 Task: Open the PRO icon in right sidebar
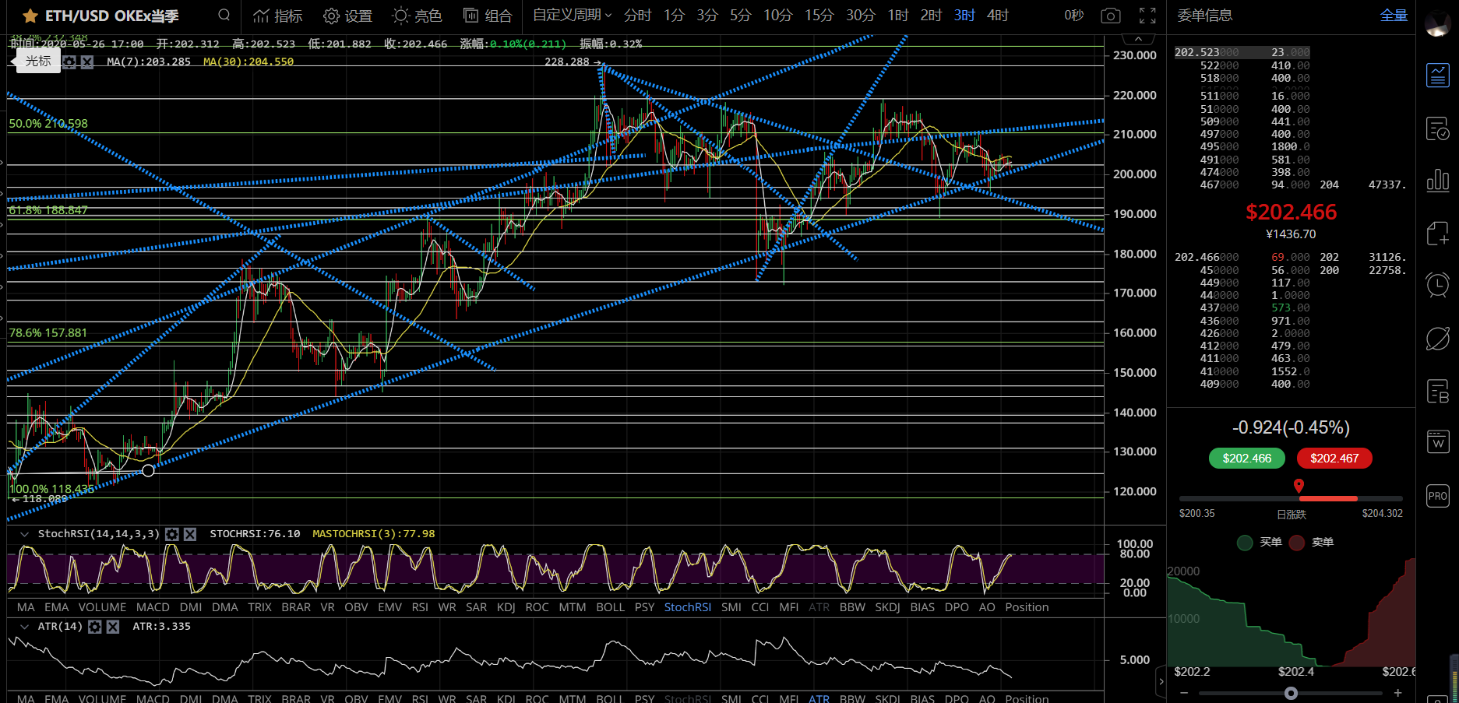point(1437,496)
